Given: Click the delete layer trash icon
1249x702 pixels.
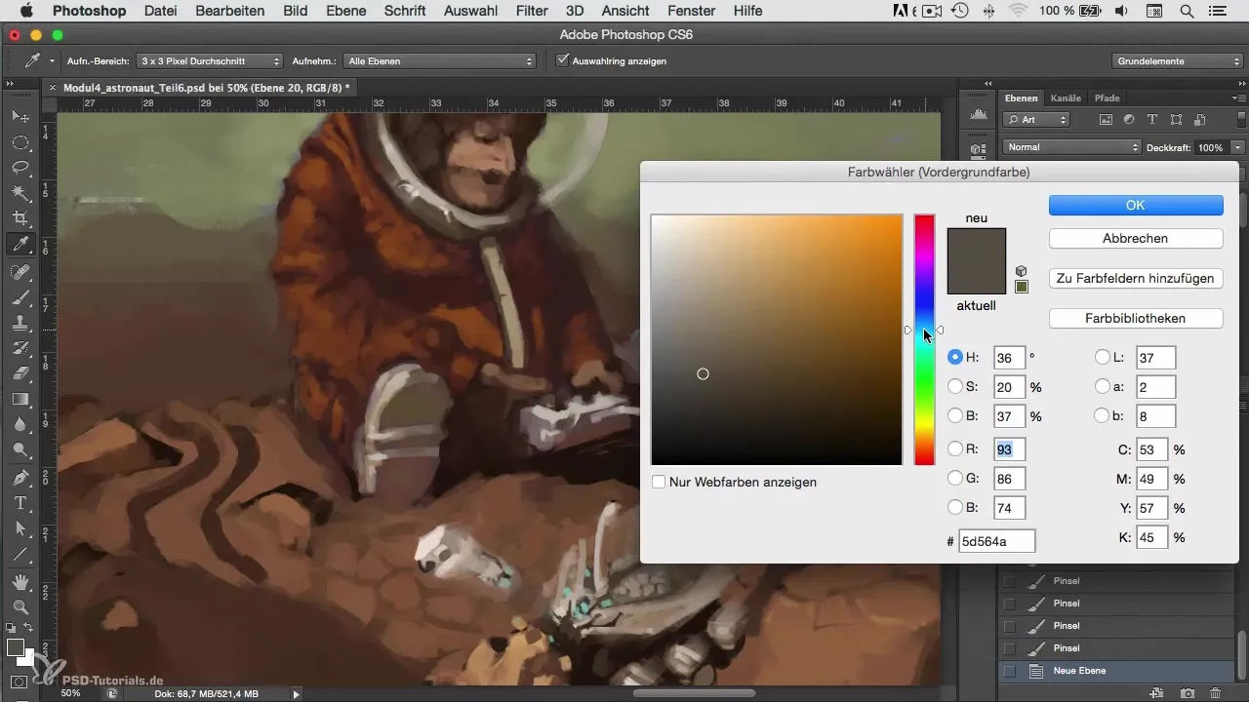Looking at the screenshot, I should point(1215,692).
